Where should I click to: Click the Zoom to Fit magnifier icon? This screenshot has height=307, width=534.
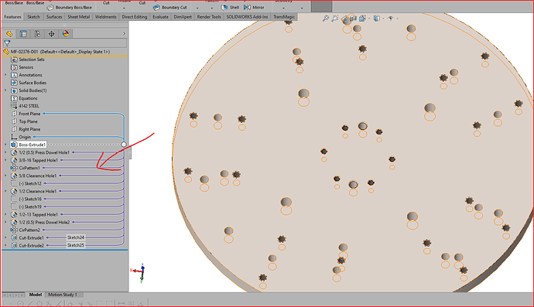[x=326, y=19]
